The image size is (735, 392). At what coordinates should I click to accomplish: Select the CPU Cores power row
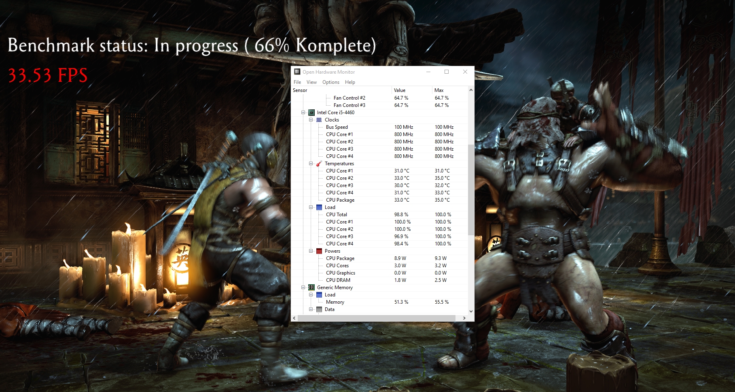tap(379, 266)
